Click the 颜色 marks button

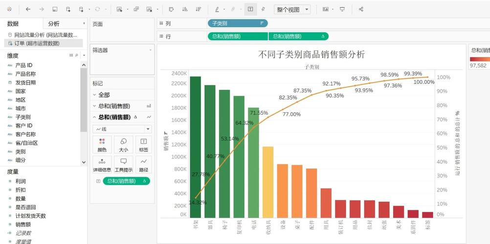(102, 145)
